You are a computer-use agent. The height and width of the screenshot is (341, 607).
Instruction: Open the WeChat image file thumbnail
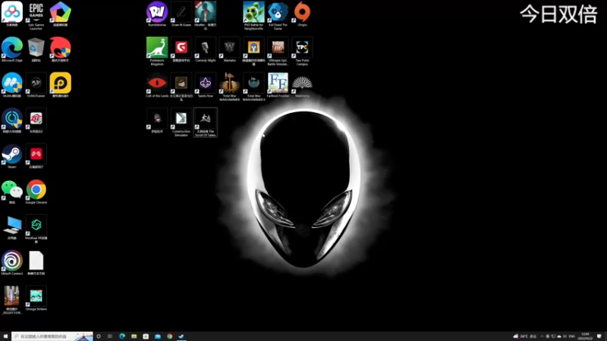pos(12,300)
